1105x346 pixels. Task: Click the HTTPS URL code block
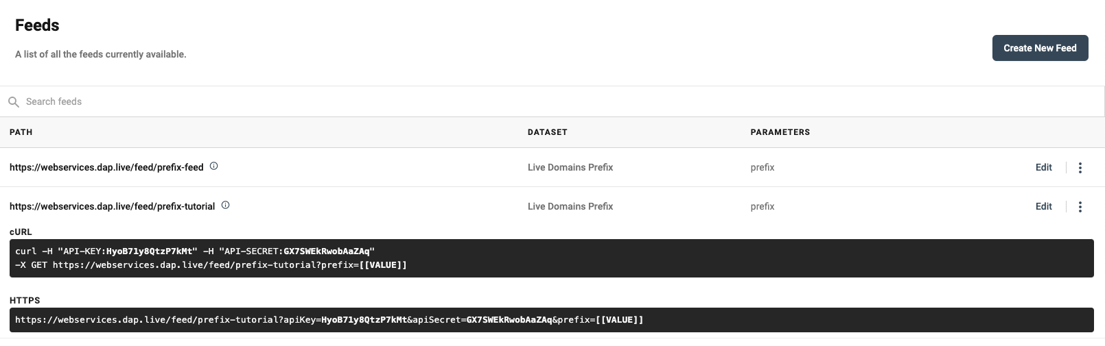(x=551, y=320)
